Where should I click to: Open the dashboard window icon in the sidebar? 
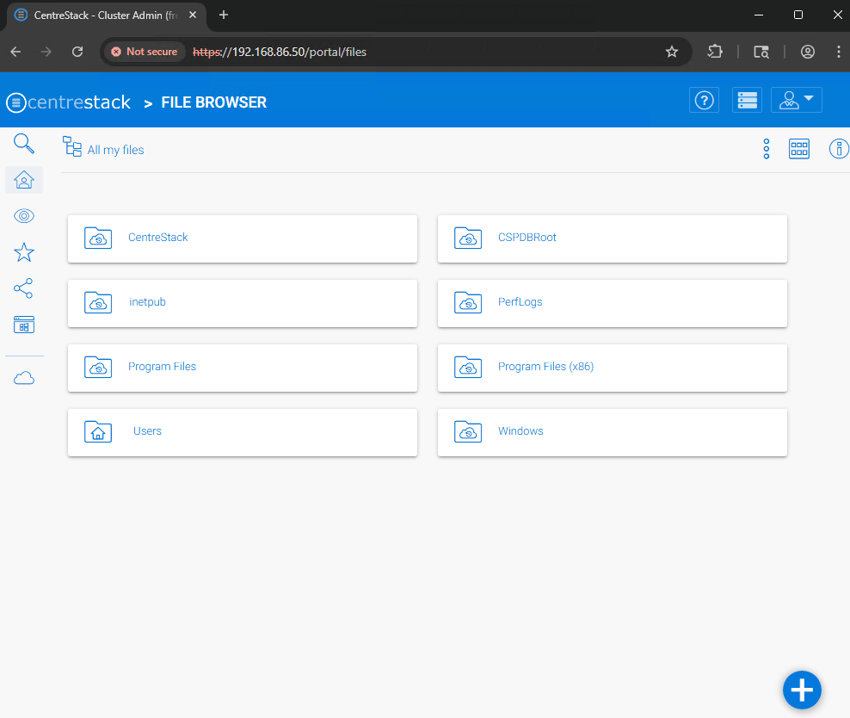[x=24, y=325]
